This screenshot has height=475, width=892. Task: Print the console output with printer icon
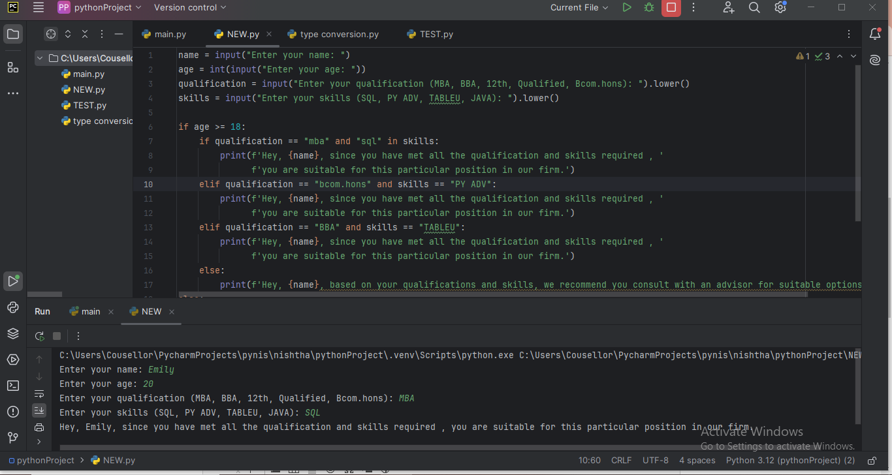click(39, 427)
